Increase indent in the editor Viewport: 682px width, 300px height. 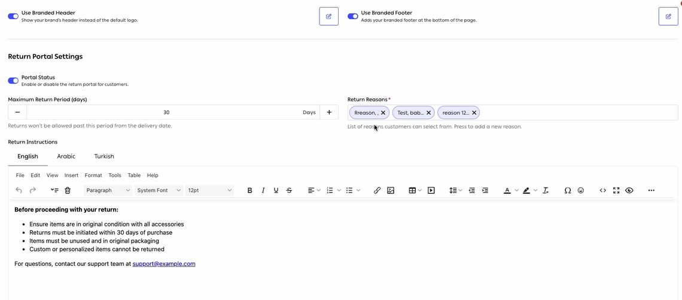pos(485,191)
